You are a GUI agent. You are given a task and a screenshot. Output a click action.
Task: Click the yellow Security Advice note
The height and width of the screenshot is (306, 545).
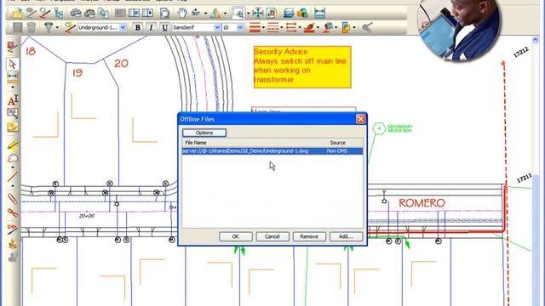point(302,67)
